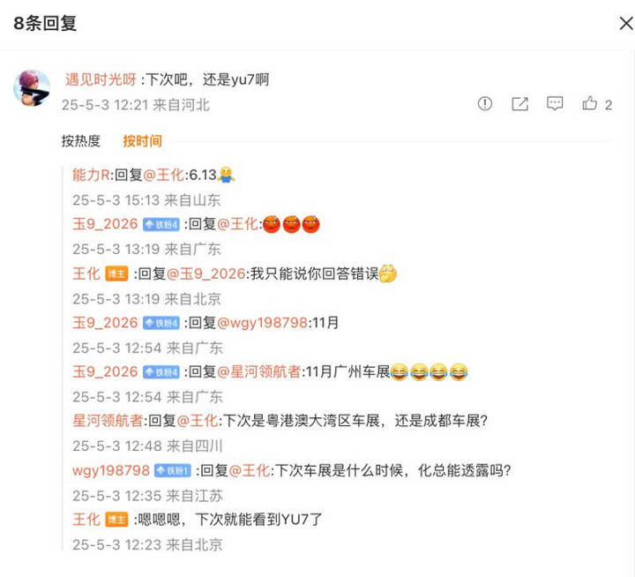Click the 铁粉4 badge beside first 玉9_2026
635x577 pixels.
[161, 224]
